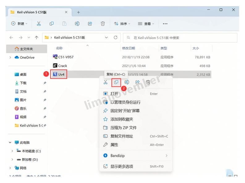Select 本地磁盘 (C:) drive
Screen dimensions: 245x183
29,151
